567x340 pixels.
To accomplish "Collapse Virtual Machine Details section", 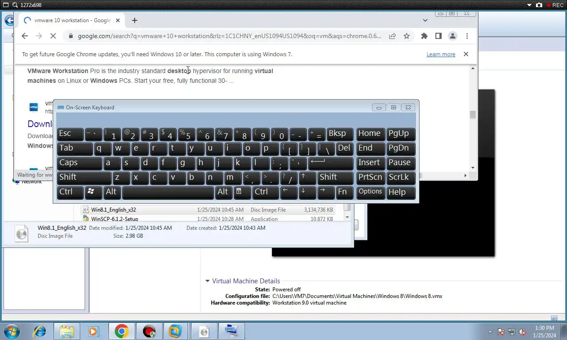I will [207, 281].
